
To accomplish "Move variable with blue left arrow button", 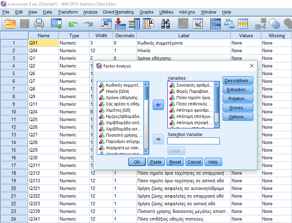I will tap(158, 105).
